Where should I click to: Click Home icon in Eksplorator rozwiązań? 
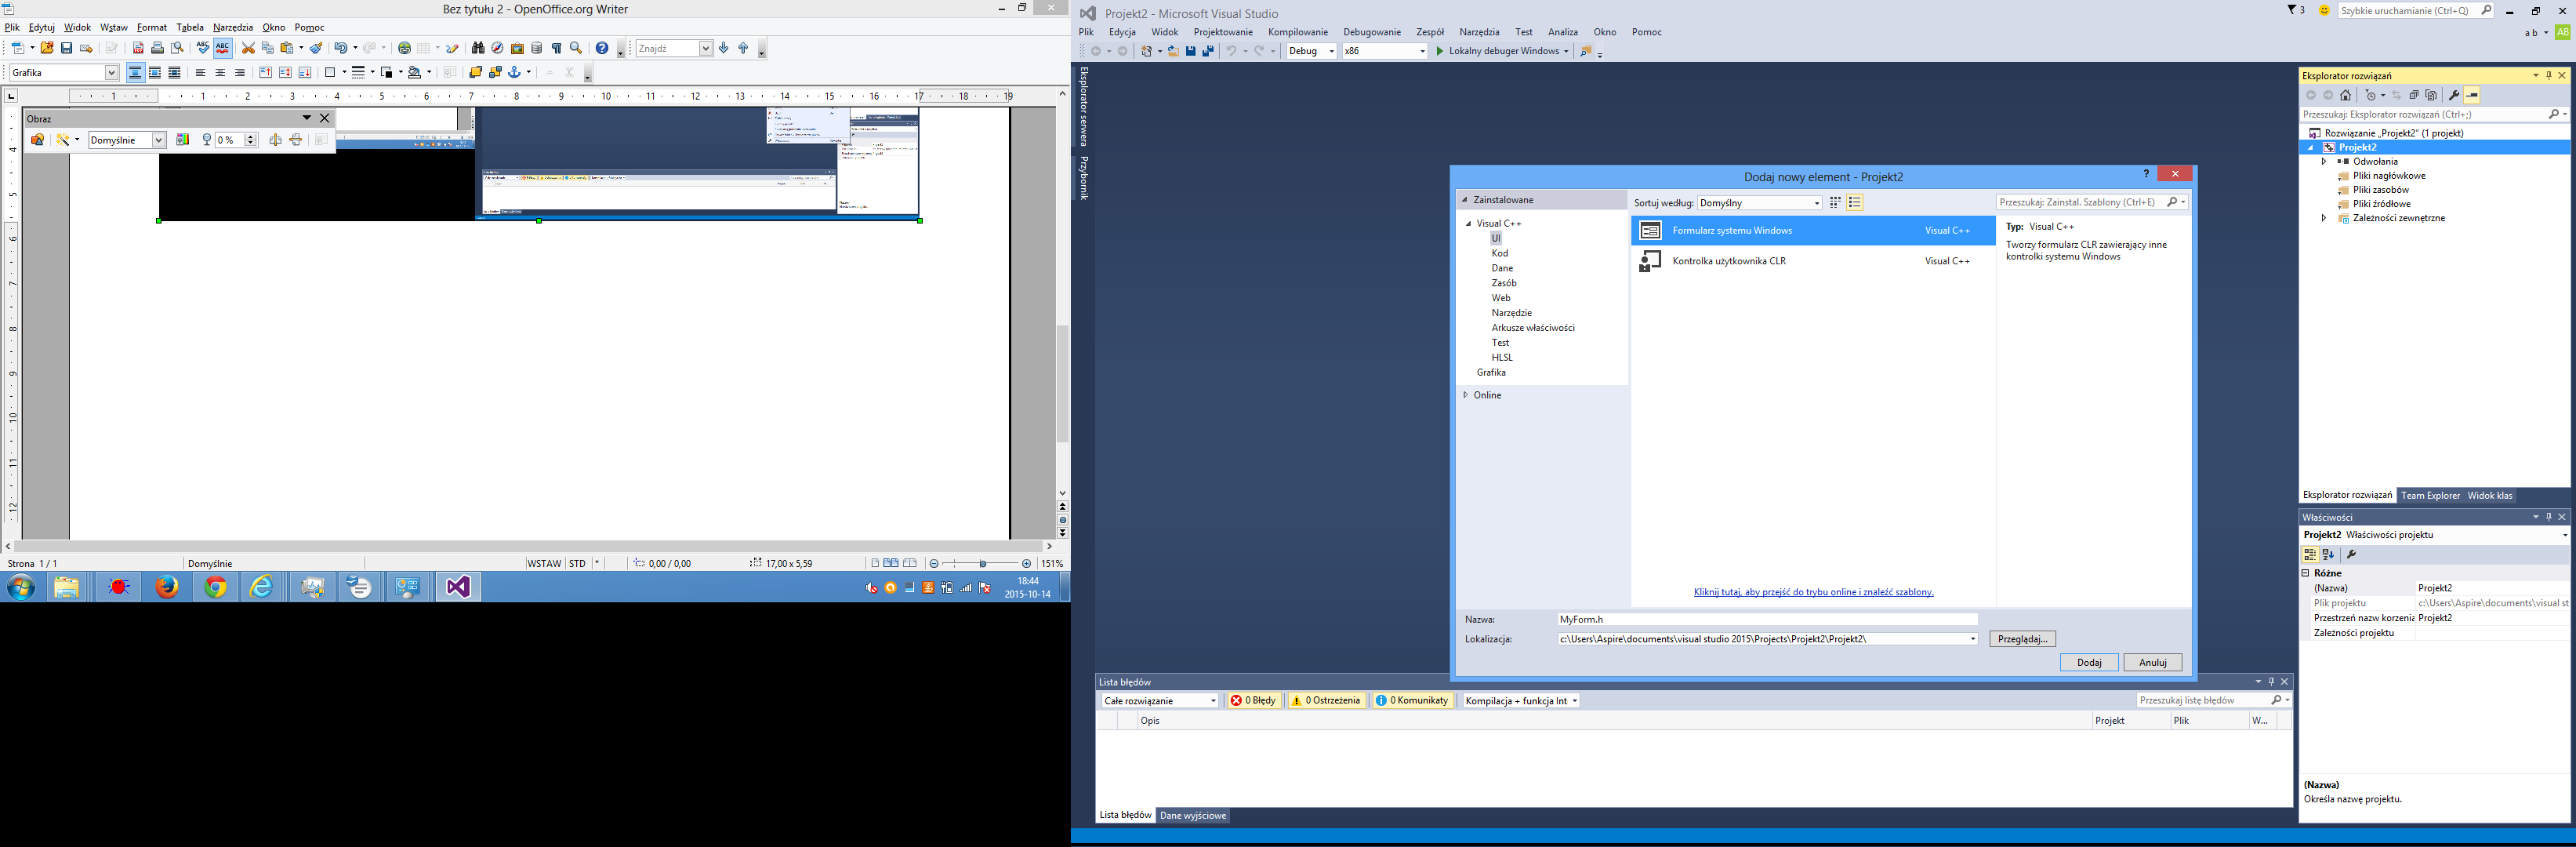point(2345,95)
